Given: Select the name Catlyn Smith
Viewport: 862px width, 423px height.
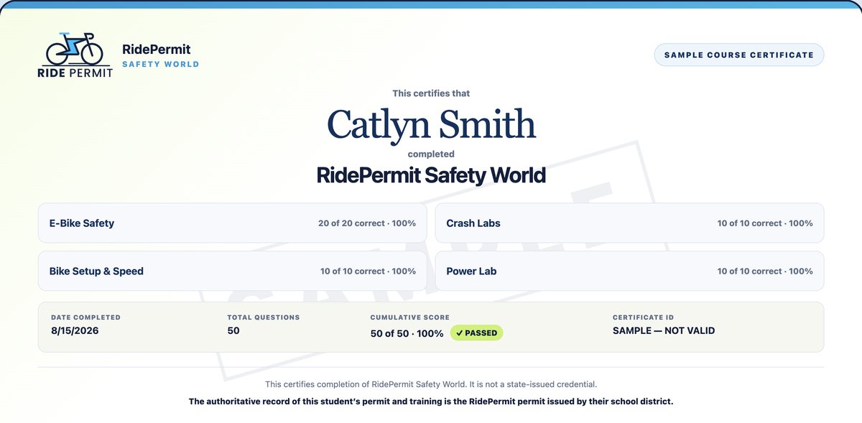Looking at the screenshot, I should 431,124.
